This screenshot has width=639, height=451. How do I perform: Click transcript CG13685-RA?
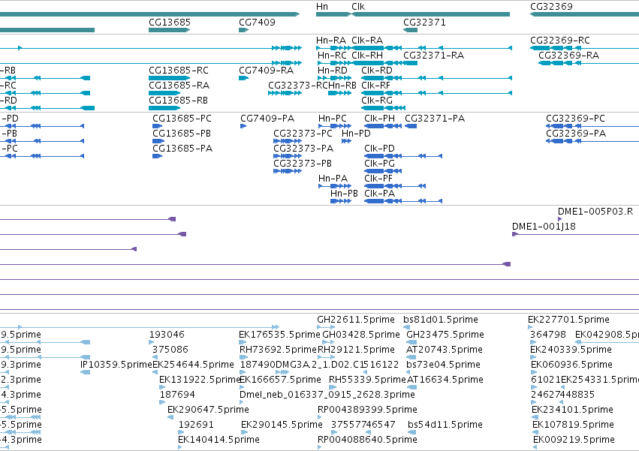[179, 86]
